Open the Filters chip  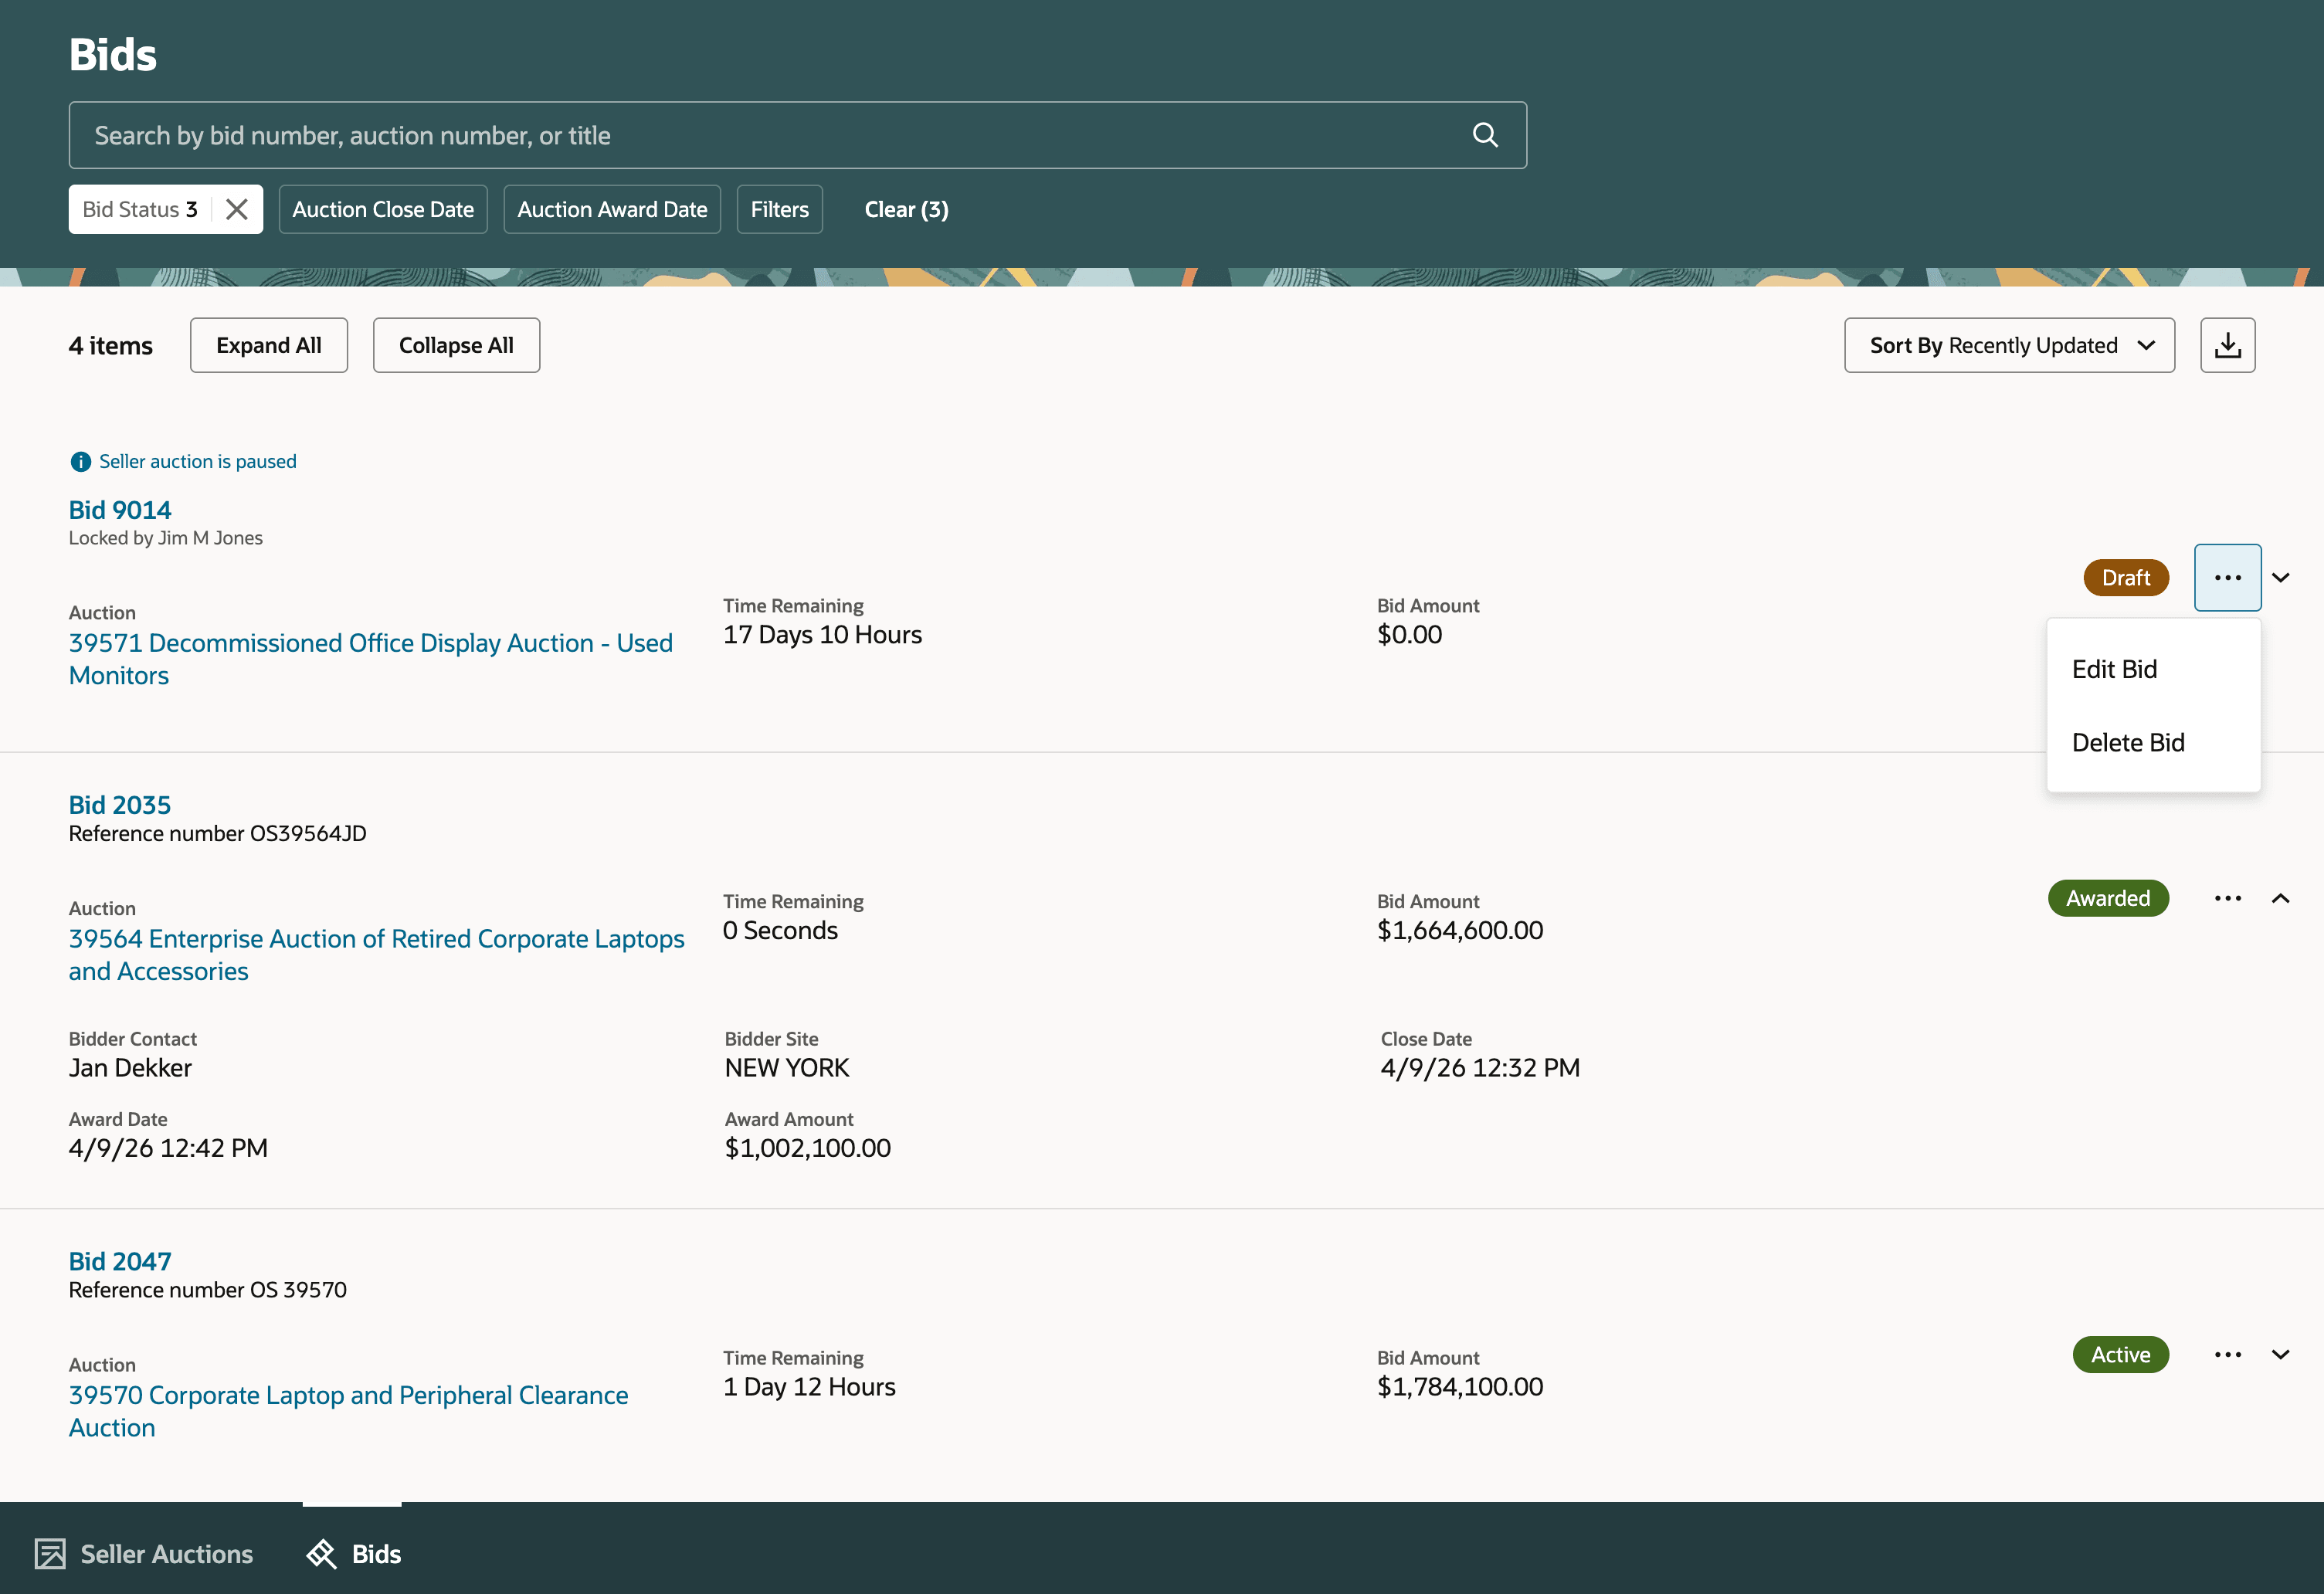click(x=779, y=209)
